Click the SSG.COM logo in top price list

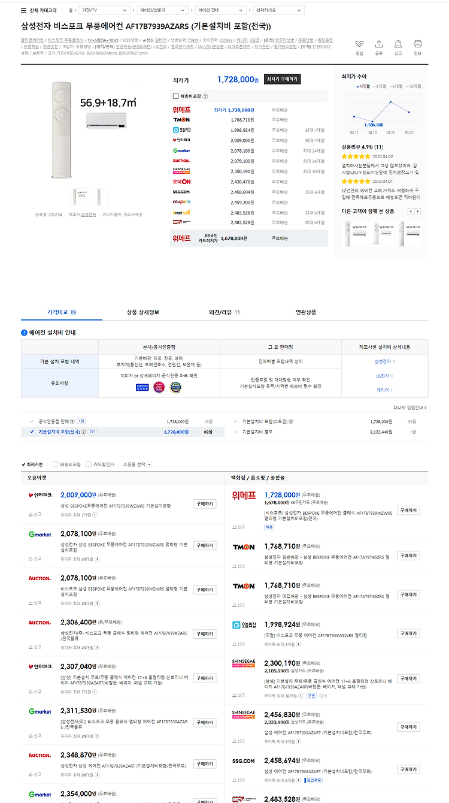click(181, 192)
